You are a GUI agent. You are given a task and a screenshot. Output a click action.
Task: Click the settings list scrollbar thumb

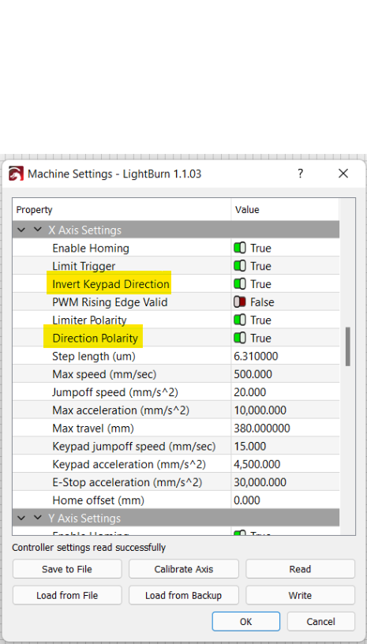[x=348, y=346]
